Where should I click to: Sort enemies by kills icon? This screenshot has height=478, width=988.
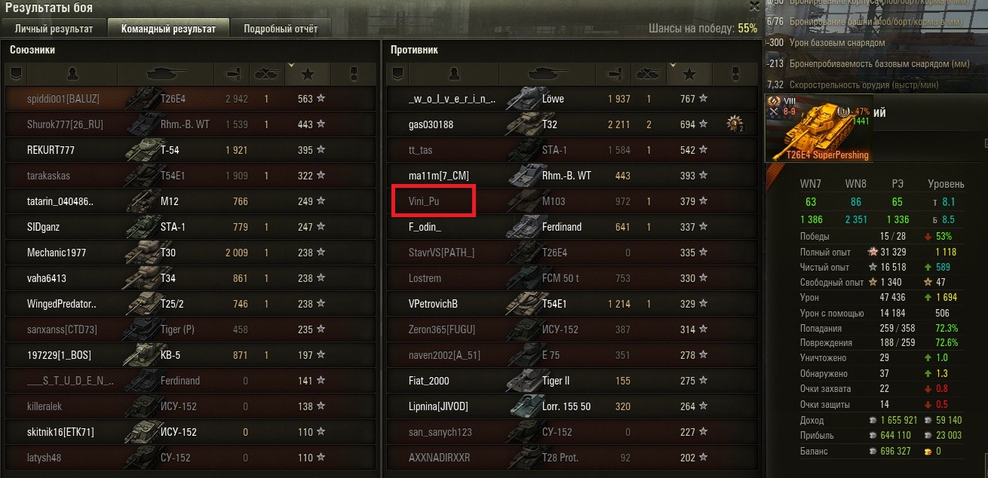point(648,74)
